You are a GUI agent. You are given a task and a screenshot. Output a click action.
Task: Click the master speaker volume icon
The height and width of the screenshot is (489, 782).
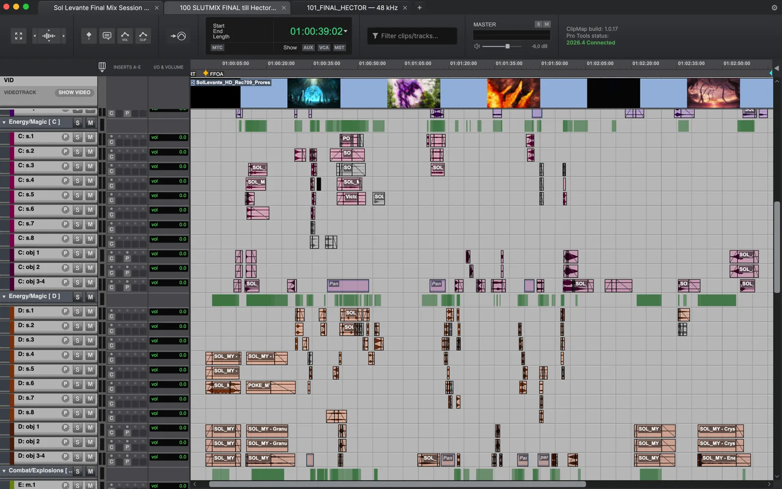click(x=477, y=46)
